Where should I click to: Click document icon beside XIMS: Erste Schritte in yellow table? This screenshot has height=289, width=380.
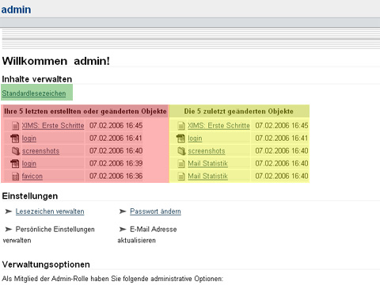[181, 126]
